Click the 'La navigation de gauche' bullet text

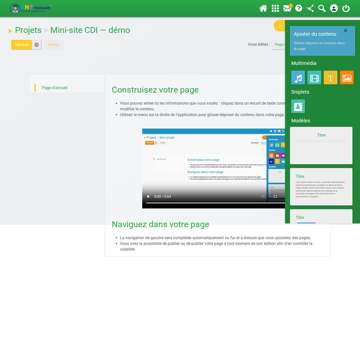point(216,238)
